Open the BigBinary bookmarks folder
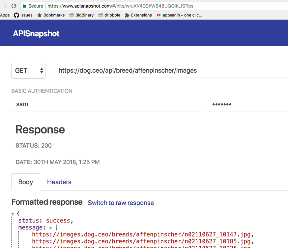This screenshot has height=248, width=288. [81, 15]
